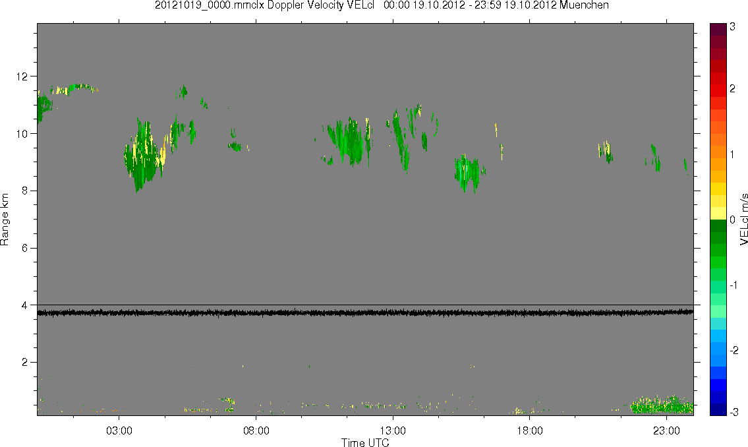The width and height of the screenshot is (748, 447).
Task: Select the dark green swatch below zero
Action: tap(718, 225)
